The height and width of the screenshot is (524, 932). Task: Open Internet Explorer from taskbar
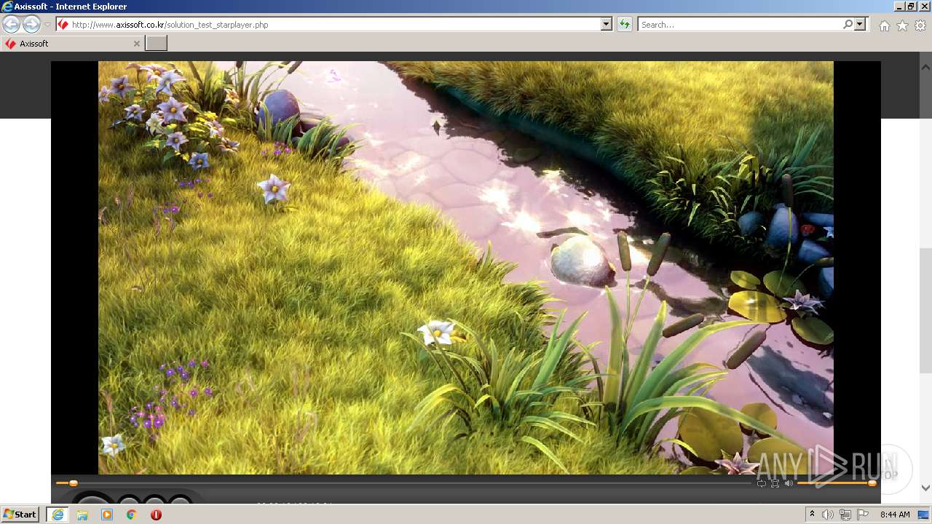tap(58, 515)
